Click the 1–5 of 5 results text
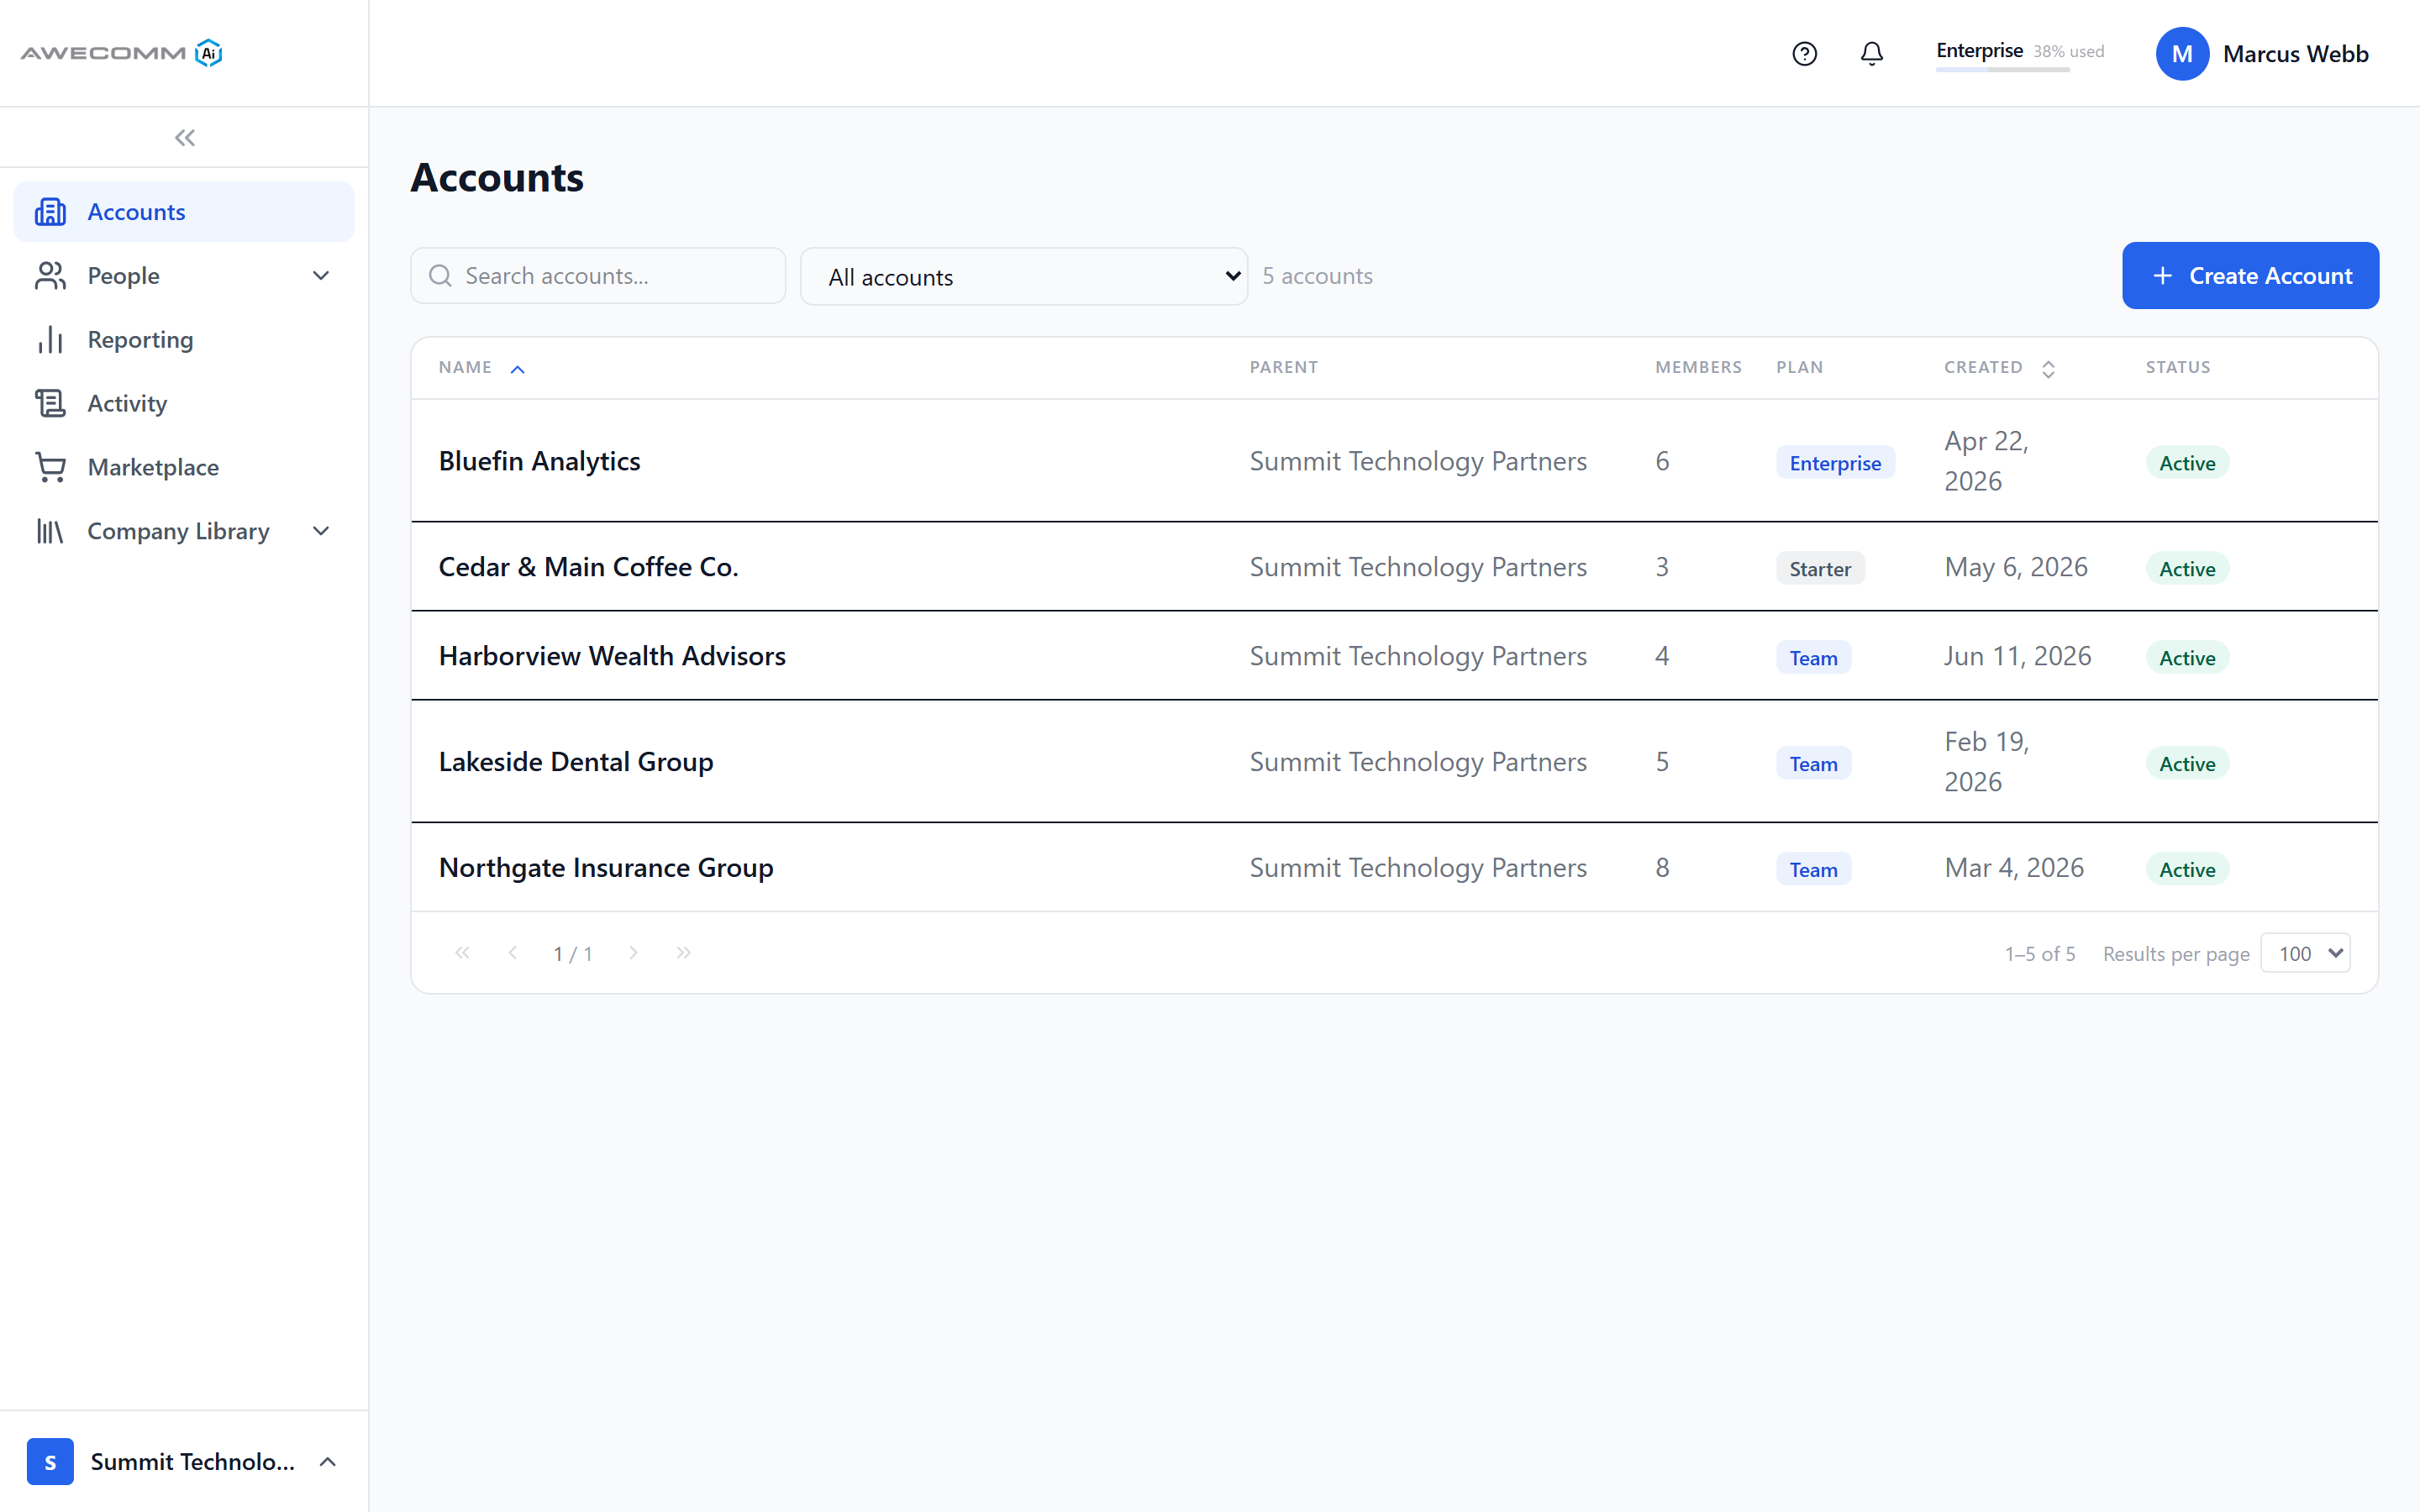Viewport: 2420px width, 1512px height. click(x=2040, y=954)
